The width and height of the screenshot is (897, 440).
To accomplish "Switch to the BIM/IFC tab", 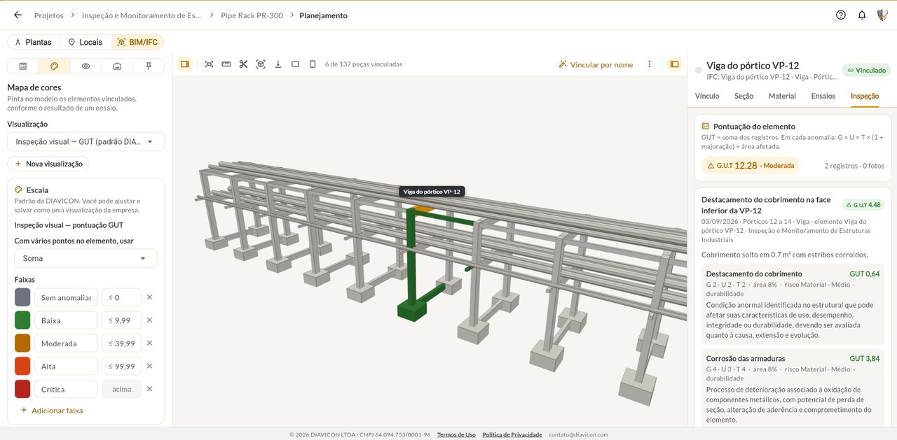I will click(137, 42).
